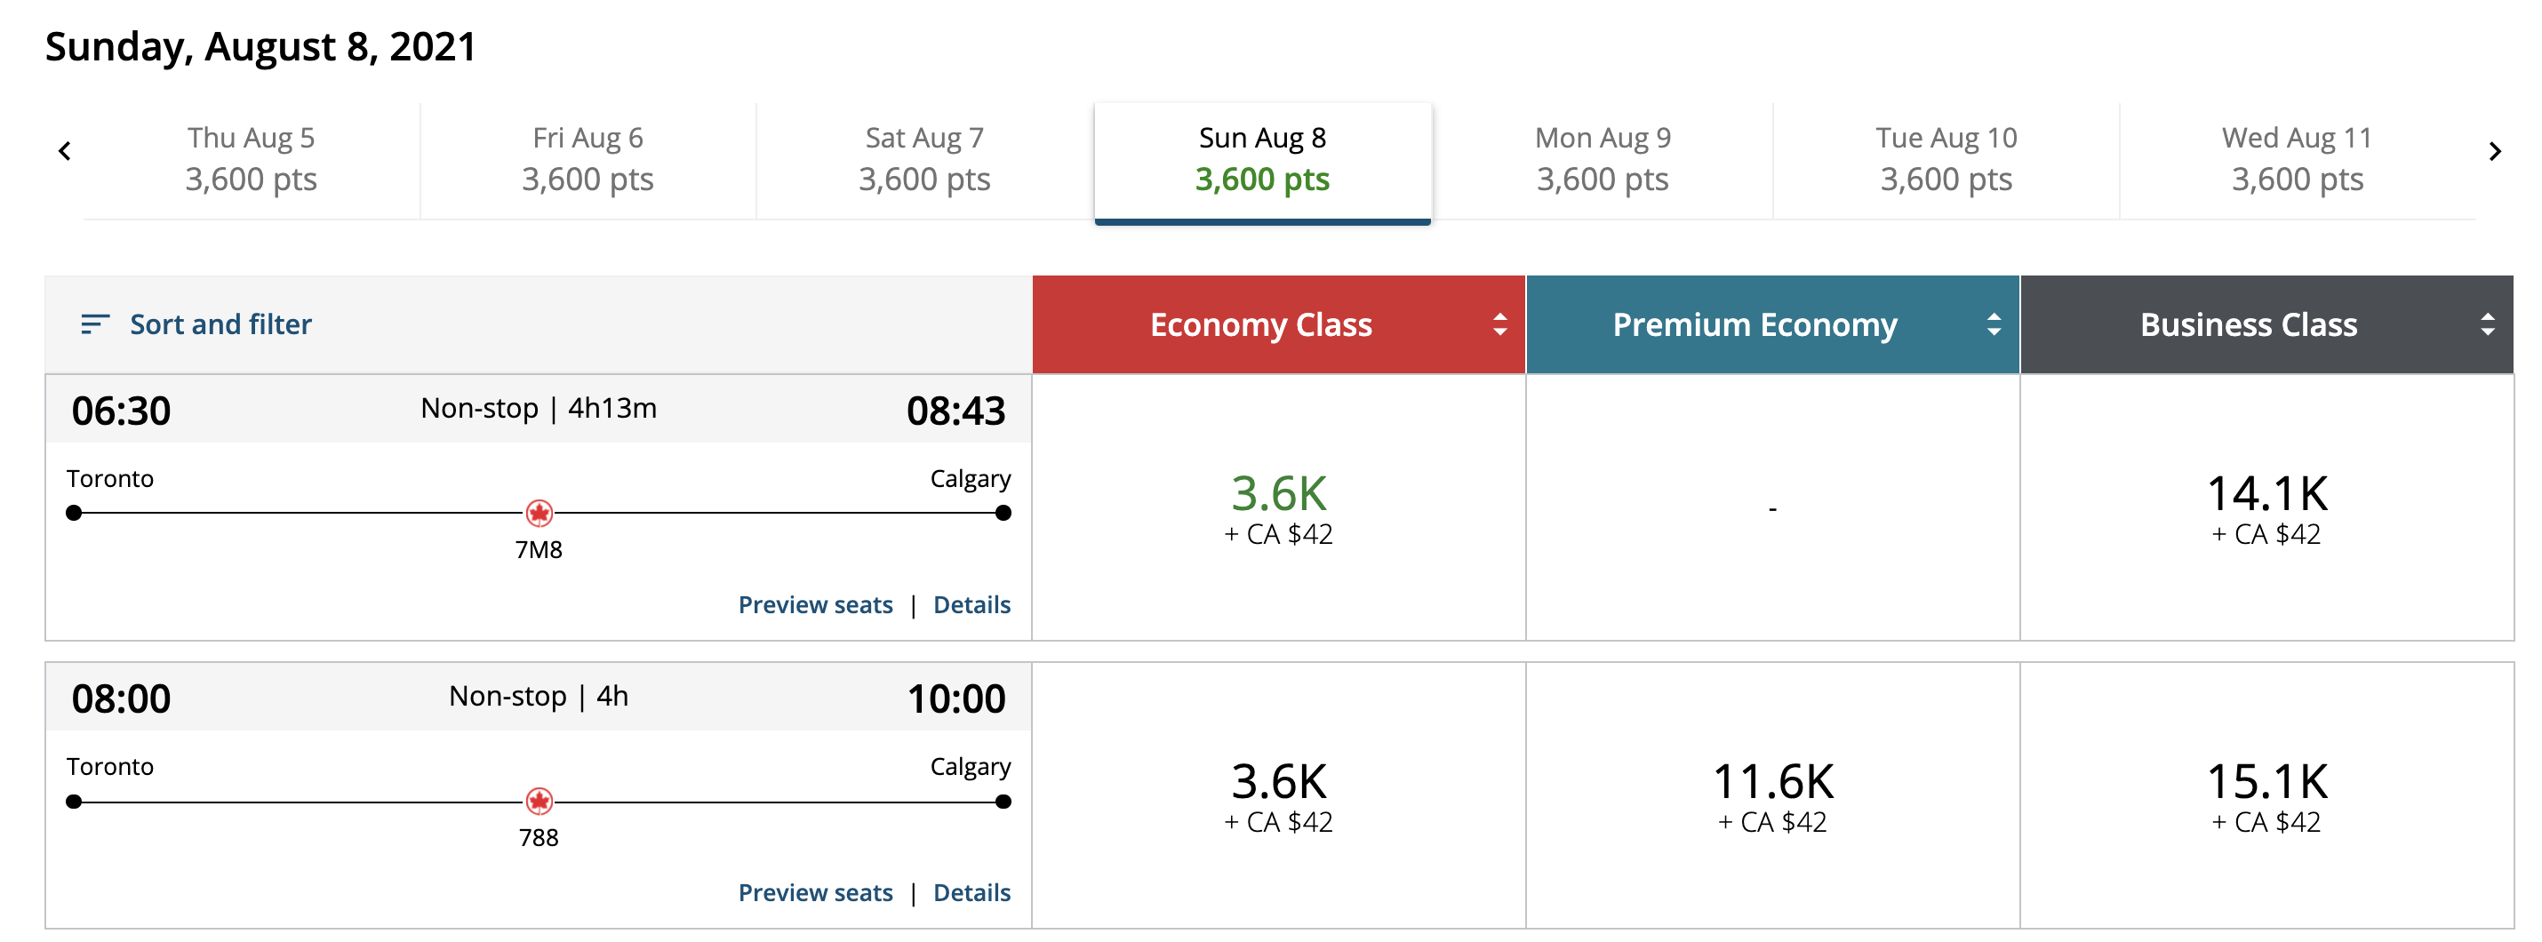Click the next dates right arrow
The height and width of the screenshot is (942, 2542).
pyautogui.click(x=2494, y=151)
